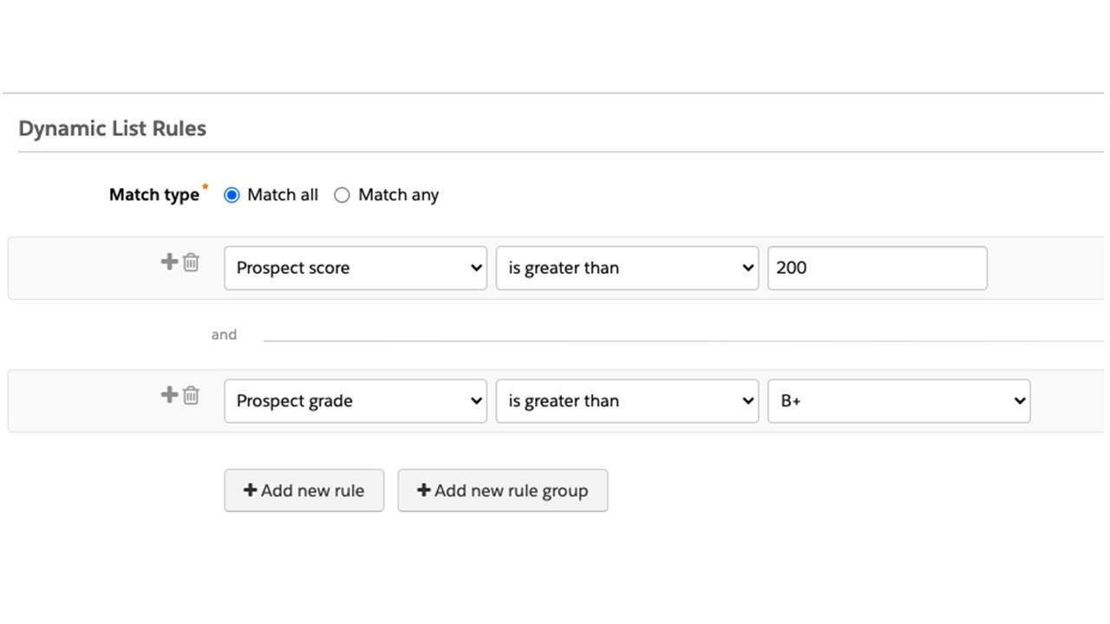Image resolution: width=1110 pixels, height=624 pixels.
Task: Open the operator dropdown in the Prospect grade row
Action: coord(627,401)
